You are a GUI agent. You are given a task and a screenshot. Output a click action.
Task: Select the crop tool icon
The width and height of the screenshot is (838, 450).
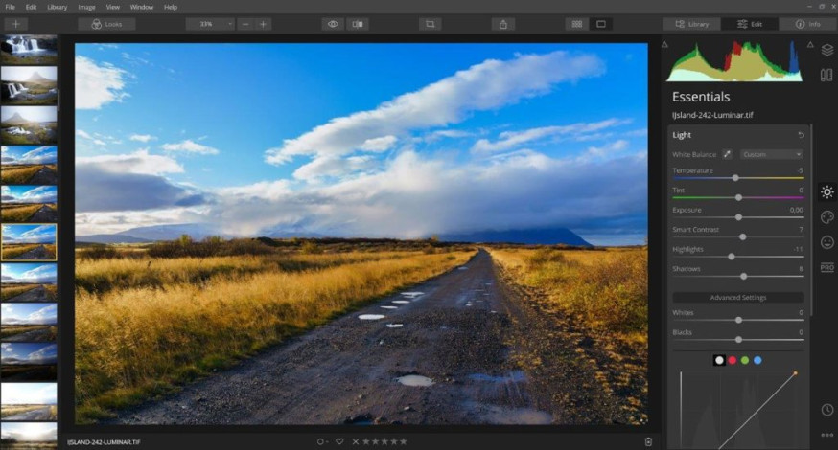pyautogui.click(x=430, y=24)
